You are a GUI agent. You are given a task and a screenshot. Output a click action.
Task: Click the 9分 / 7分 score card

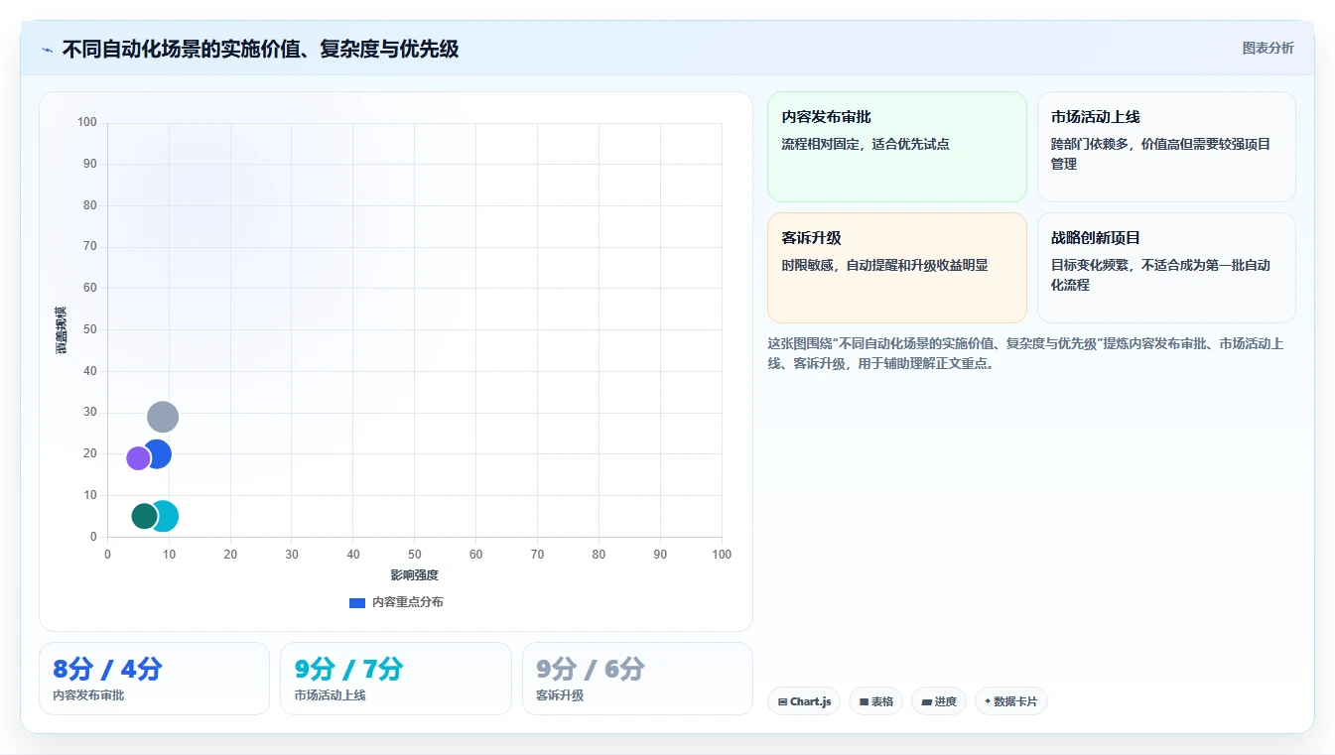tap(395, 679)
